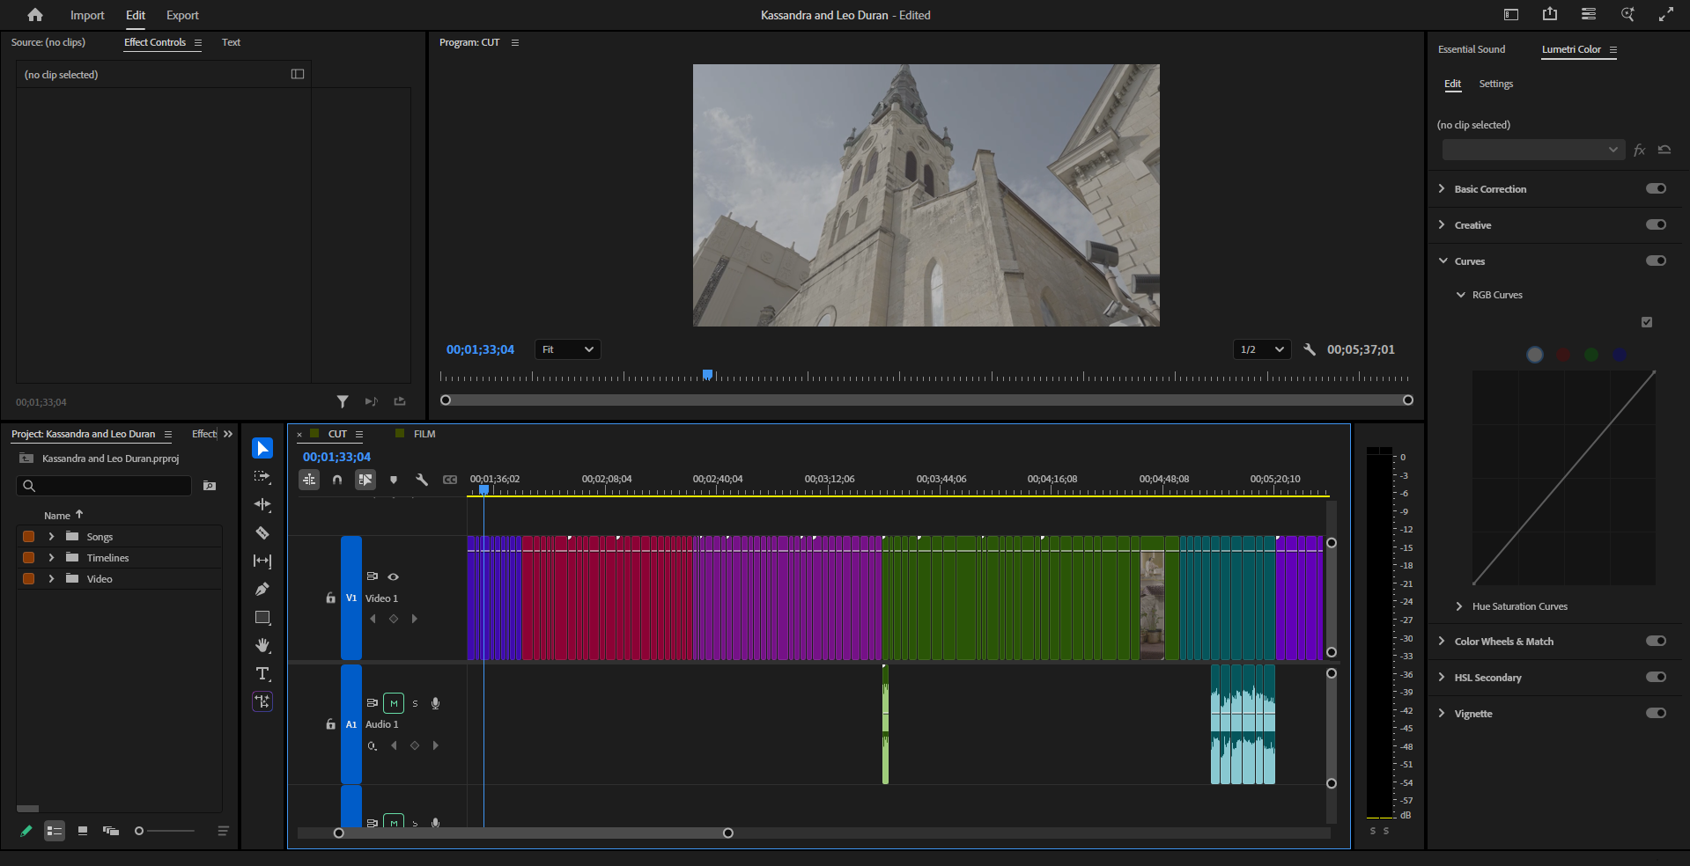1690x866 pixels.
Task: Select the Rectangle tool
Action: [262, 618]
